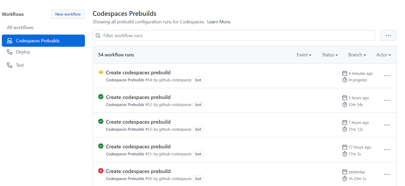Open the three-dot menu for run #54
Image resolution: width=405 pixels, height=186 pixels.
387,76
